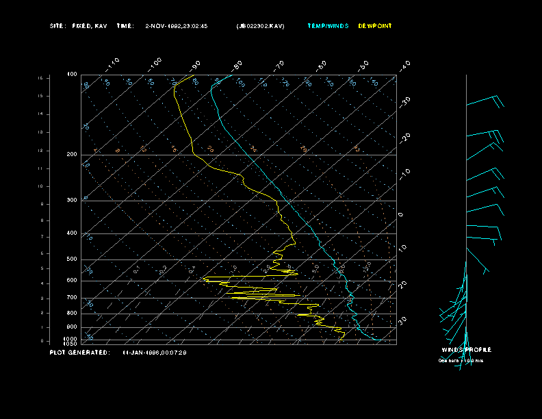Click the 100 pressure label at chart top
This screenshot has width=542, height=419.
tap(72, 74)
